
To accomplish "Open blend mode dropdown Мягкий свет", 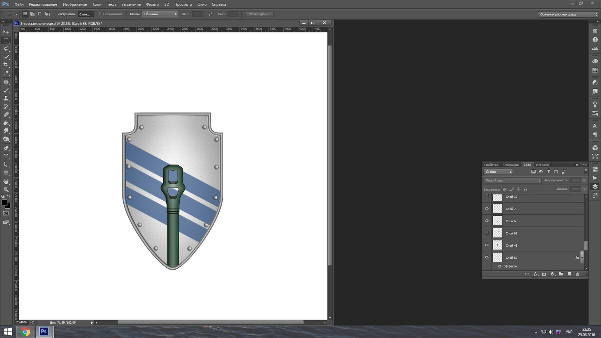I will tap(512, 181).
